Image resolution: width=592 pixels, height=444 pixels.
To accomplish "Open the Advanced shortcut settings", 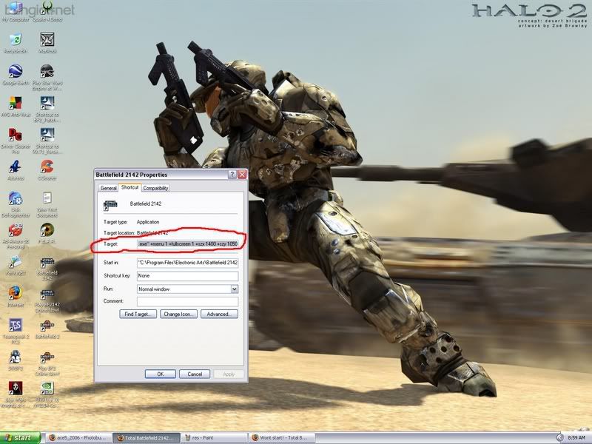I will [x=218, y=314].
